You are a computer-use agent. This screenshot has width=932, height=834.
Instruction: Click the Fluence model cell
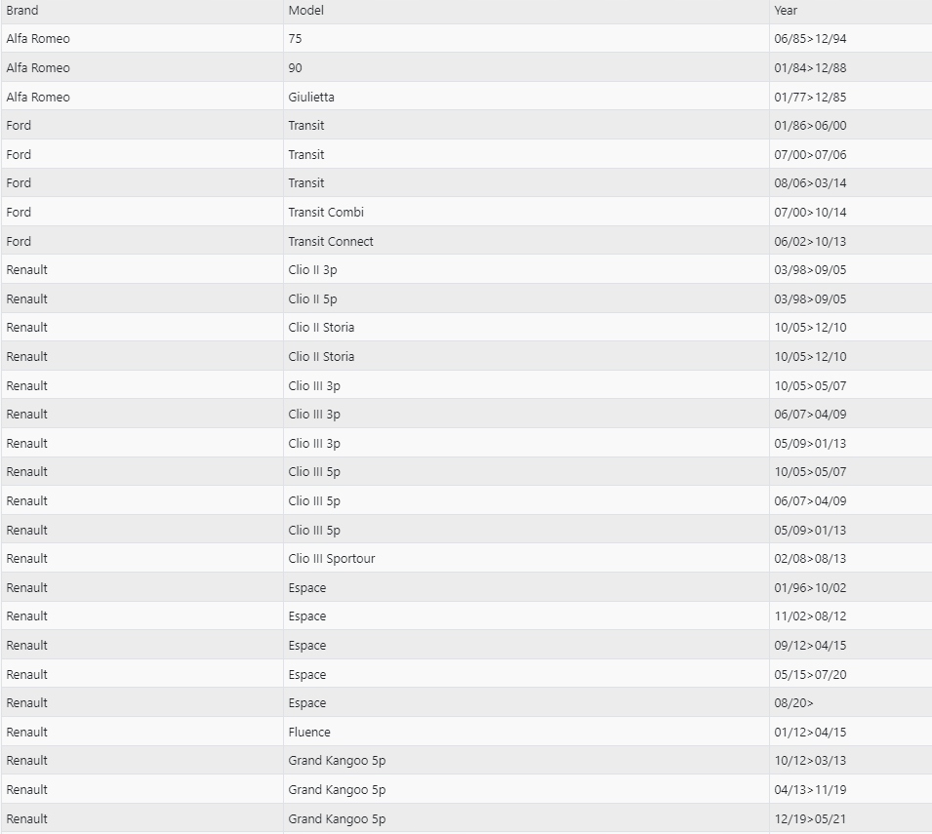309,732
